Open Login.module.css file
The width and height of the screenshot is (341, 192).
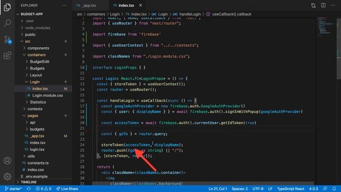(x=44, y=95)
